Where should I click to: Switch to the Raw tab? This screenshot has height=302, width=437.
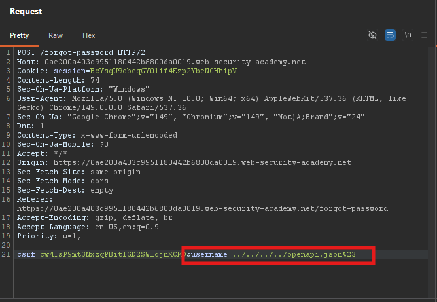tap(56, 35)
